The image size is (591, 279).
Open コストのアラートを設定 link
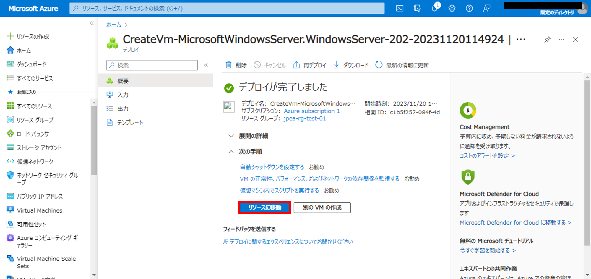pyautogui.click(x=487, y=156)
